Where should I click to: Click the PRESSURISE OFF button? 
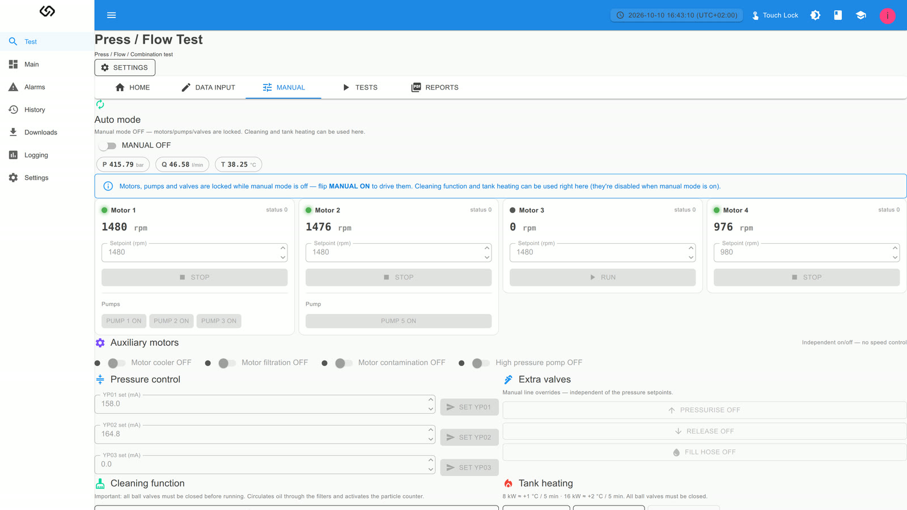pos(705,410)
